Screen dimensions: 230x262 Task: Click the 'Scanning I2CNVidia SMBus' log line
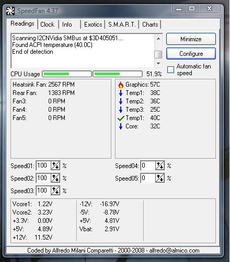pyautogui.click(x=67, y=38)
